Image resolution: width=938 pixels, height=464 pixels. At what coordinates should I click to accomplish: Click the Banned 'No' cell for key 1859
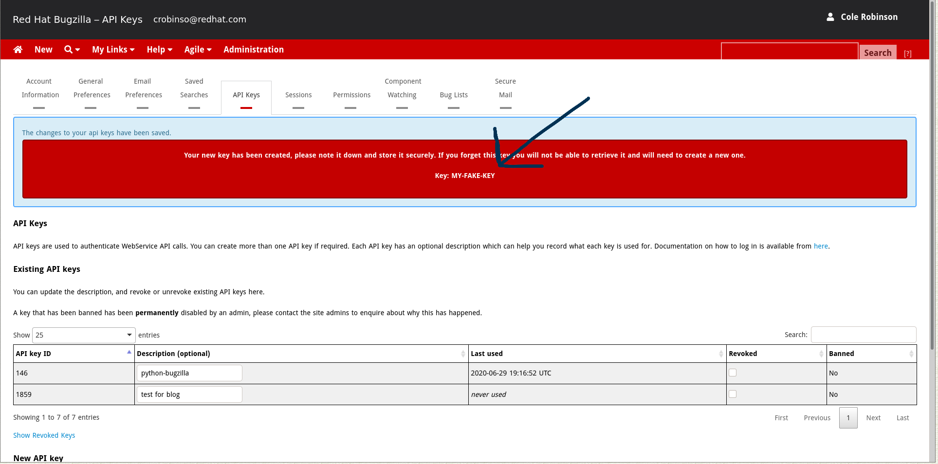pyautogui.click(x=871, y=394)
